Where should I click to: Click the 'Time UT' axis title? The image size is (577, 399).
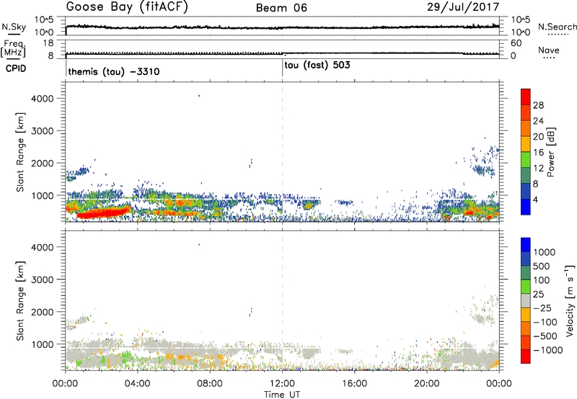(x=282, y=394)
